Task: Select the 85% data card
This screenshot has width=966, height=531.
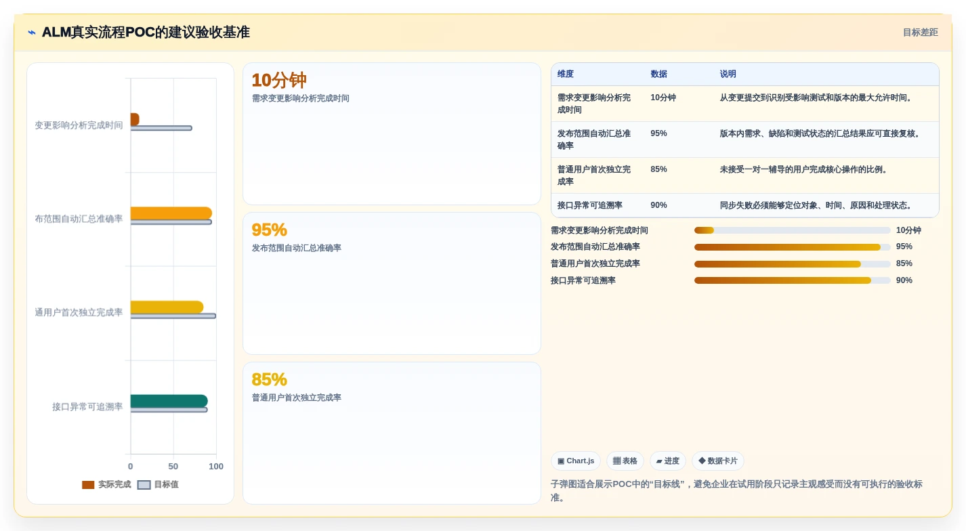Action: coord(392,433)
